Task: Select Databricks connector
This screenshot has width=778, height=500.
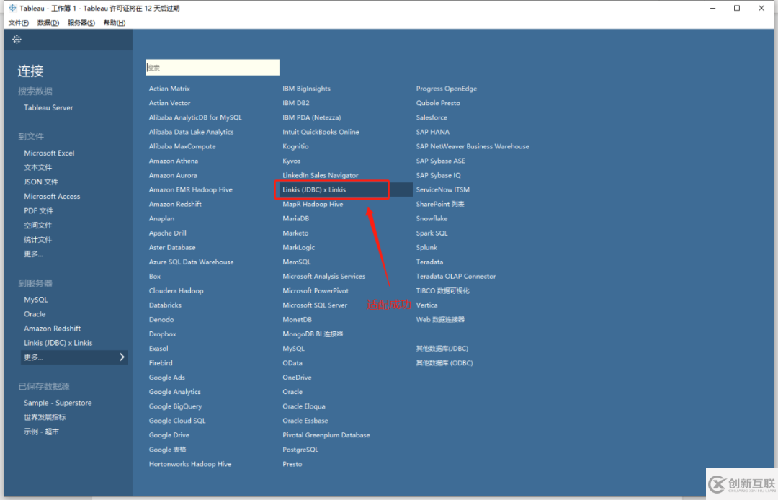Action: pos(165,305)
